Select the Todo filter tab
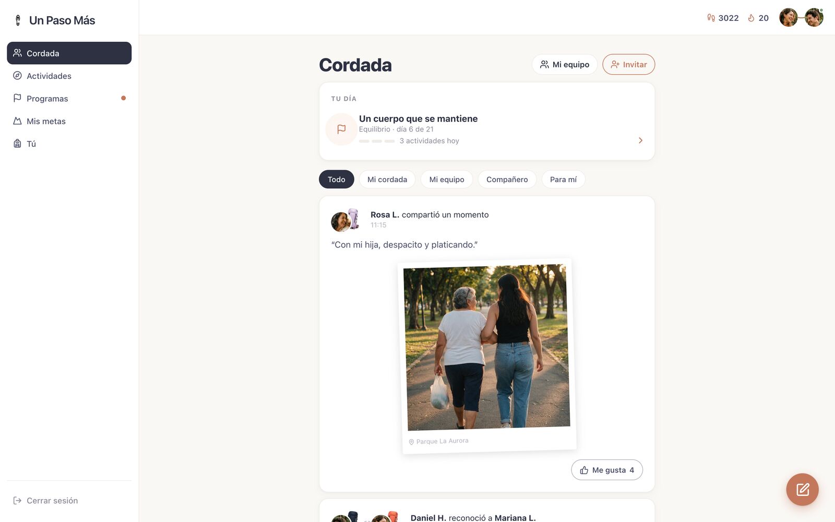The image size is (835, 522). (336, 179)
